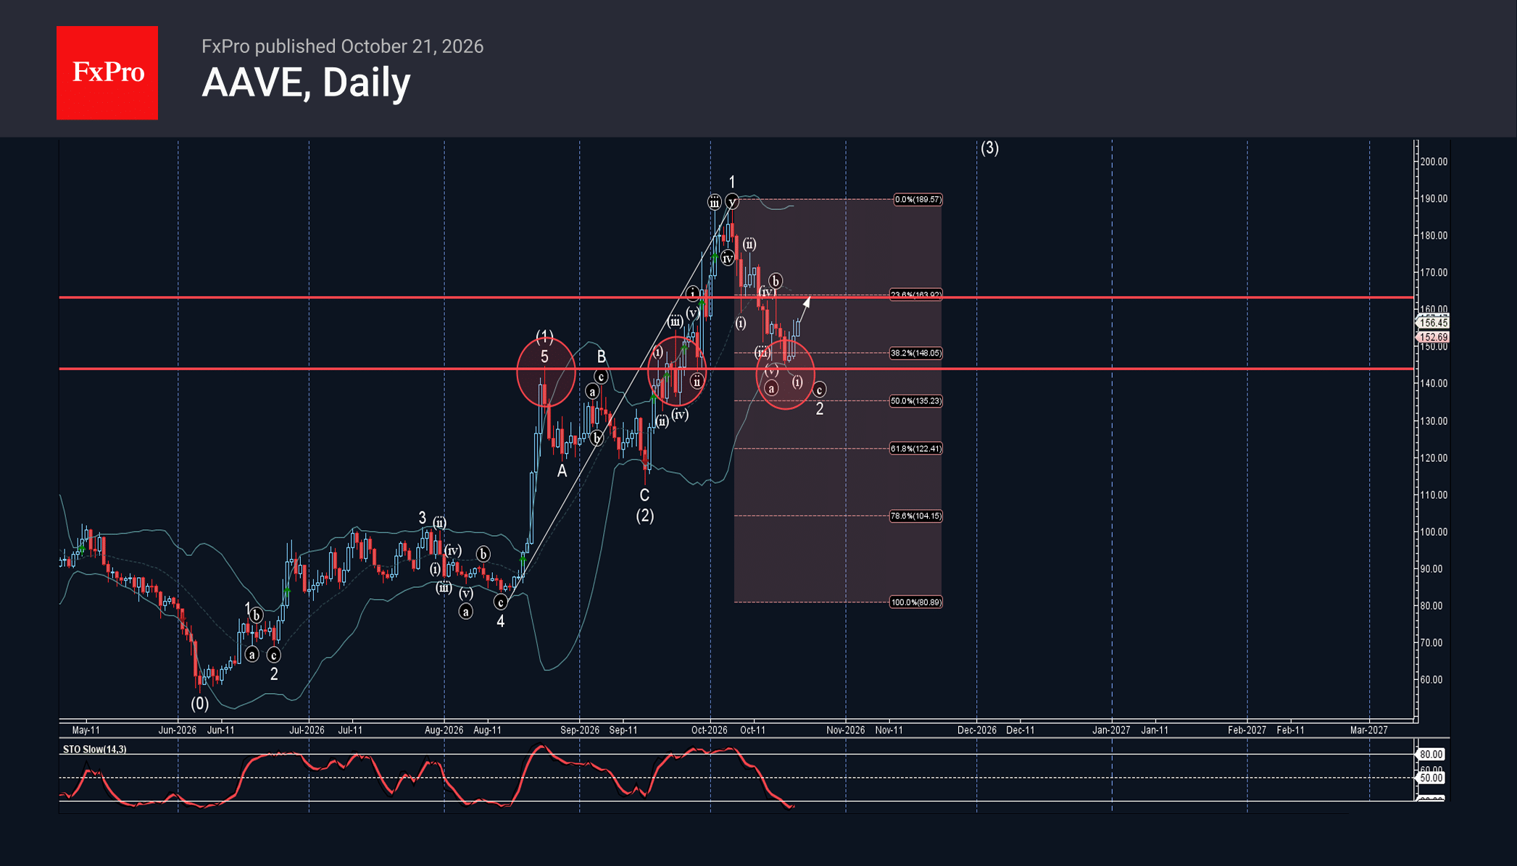
Task: Select the "AAVE, Daily" chart title
Action: [306, 83]
